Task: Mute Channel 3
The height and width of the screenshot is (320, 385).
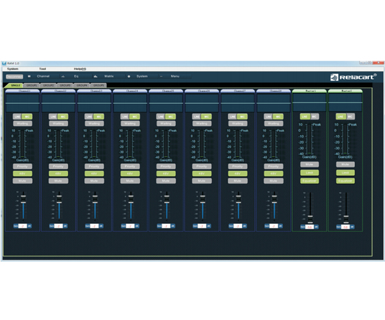Action: 94,180
